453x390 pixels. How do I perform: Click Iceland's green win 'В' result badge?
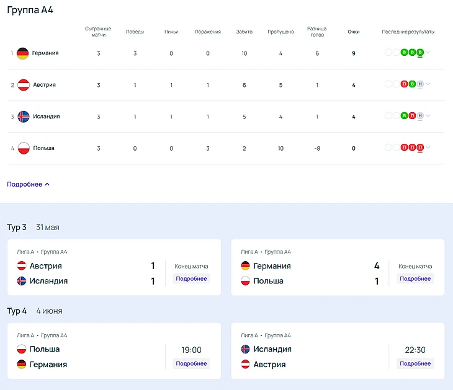pos(404,116)
